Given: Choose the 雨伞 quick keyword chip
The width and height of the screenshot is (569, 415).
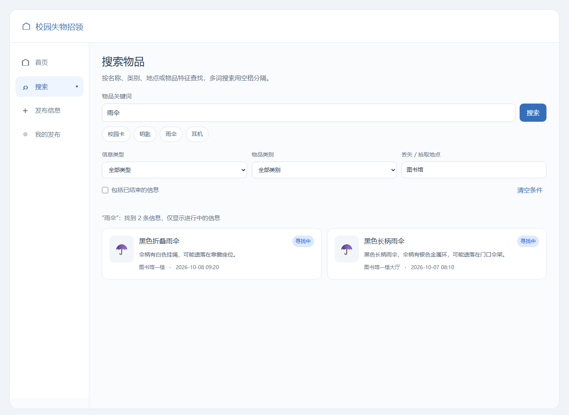Looking at the screenshot, I should [171, 134].
